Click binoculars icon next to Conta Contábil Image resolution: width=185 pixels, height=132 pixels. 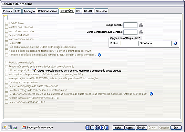[x=141, y=32]
